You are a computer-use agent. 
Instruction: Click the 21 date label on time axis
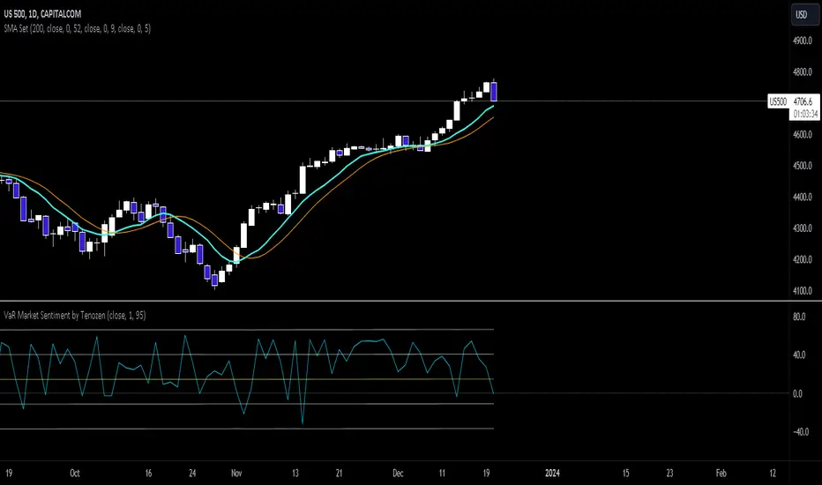(x=340, y=473)
